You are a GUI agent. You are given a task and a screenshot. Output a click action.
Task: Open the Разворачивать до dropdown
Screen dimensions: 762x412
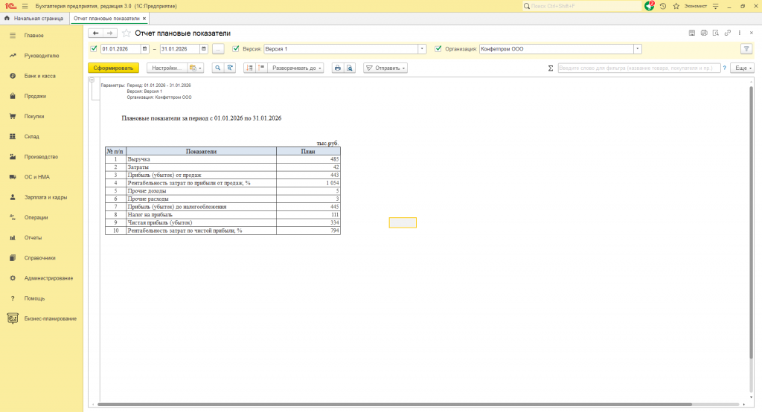pos(296,68)
